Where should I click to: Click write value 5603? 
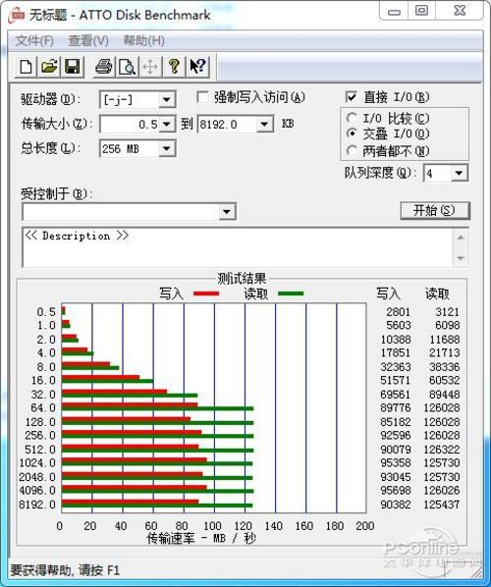point(399,325)
